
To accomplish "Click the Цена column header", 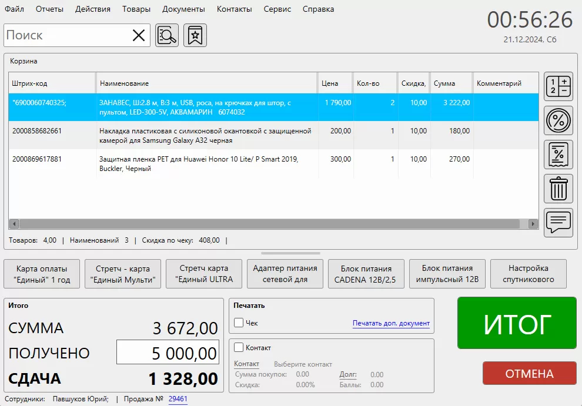I will click(x=335, y=83).
